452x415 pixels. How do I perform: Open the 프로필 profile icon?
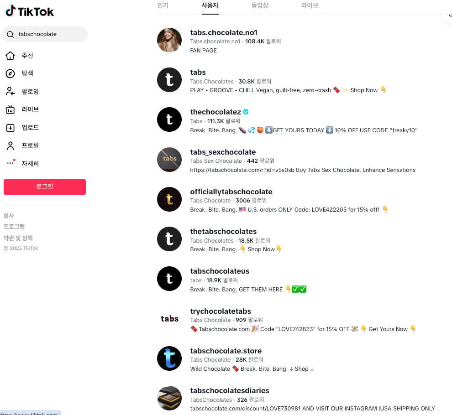10,145
